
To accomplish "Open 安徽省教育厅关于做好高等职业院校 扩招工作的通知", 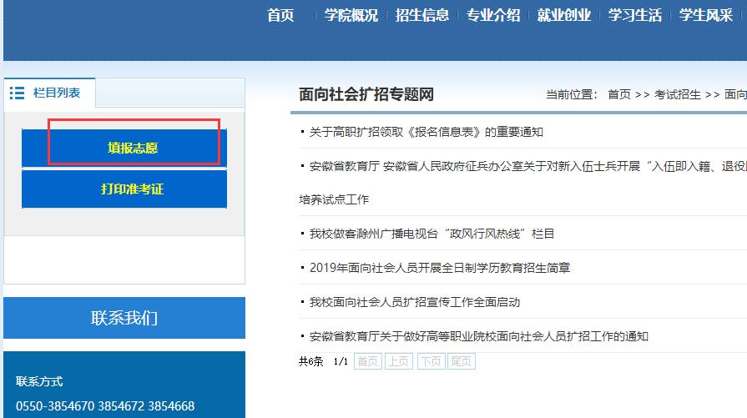I will click(x=479, y=336).
